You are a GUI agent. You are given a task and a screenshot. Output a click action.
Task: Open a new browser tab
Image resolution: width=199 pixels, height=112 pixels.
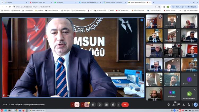[x=154, y=2]
